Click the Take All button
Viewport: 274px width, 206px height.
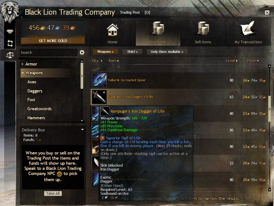(53, 193)
